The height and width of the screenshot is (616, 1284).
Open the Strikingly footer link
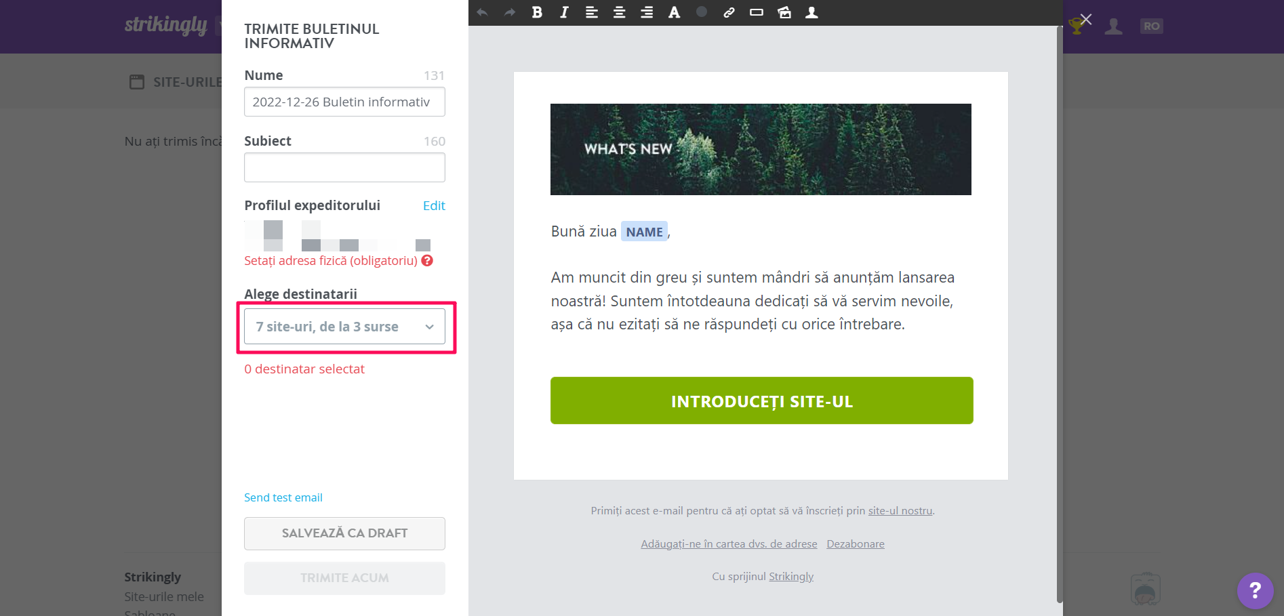pos(791,577)
